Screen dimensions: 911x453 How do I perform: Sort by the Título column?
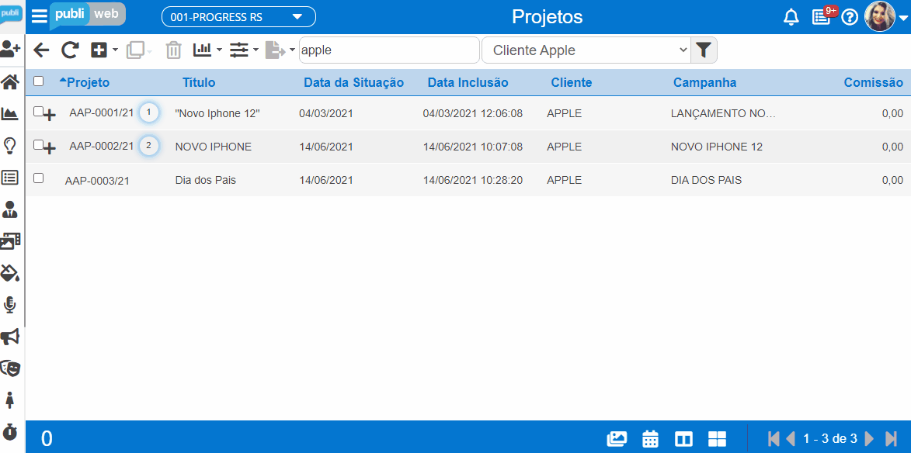click(199, 82)
